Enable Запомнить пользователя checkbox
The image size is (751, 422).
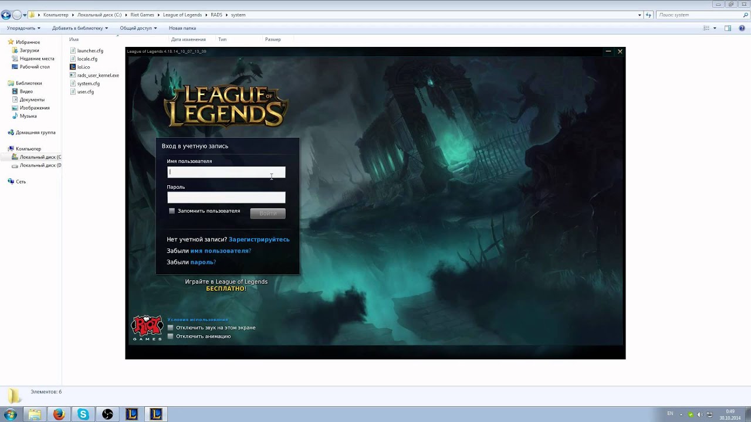pyautogui.click(x=172, y=211)
